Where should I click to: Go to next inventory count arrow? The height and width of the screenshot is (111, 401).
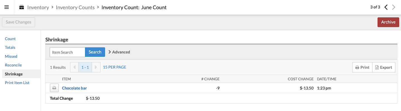pos(393,7)
